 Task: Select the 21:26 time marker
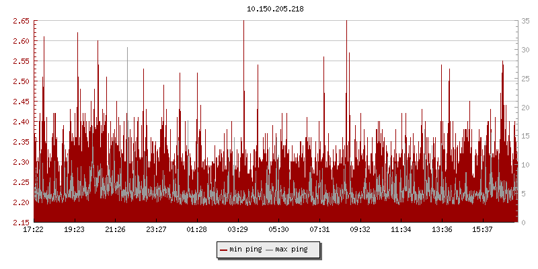(115, 229)
